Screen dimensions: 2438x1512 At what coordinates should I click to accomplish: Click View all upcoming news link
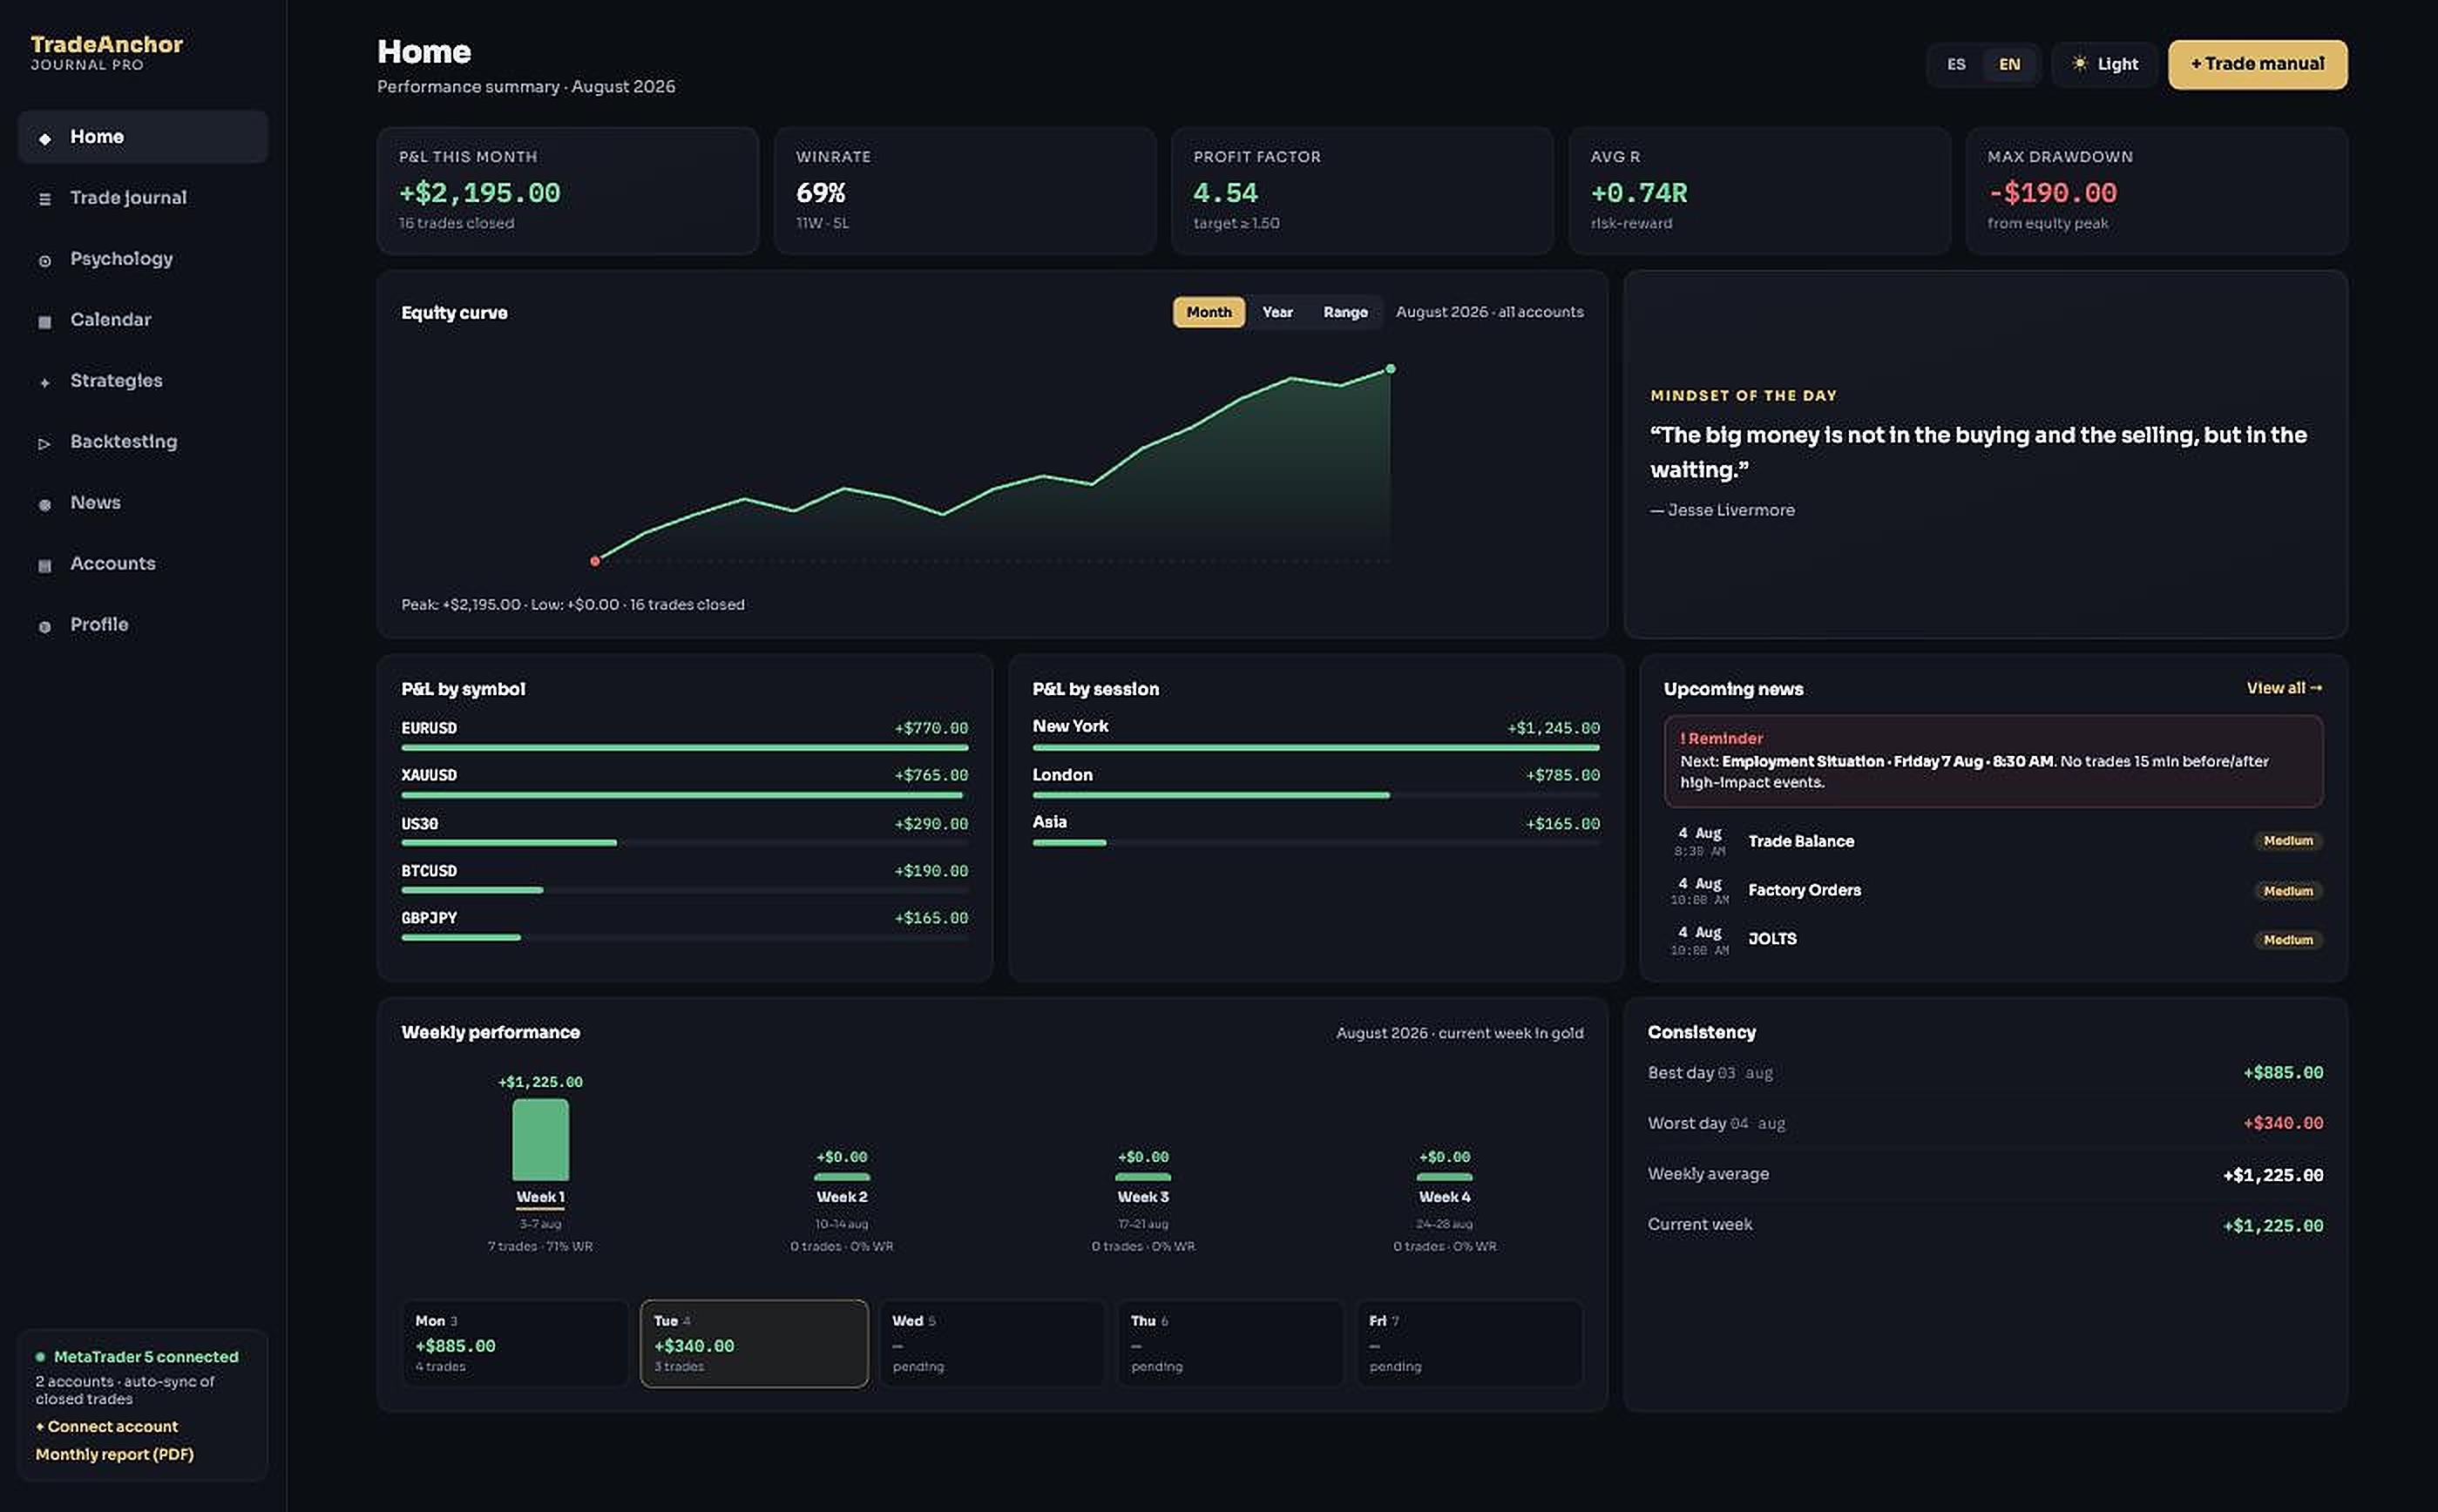pos(2284,688)
